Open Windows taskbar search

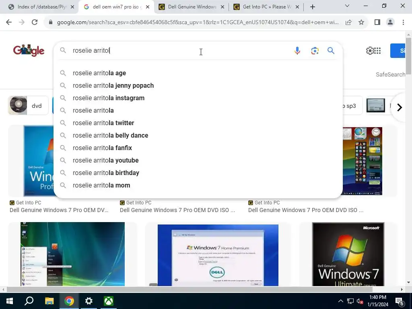[29, 301]
